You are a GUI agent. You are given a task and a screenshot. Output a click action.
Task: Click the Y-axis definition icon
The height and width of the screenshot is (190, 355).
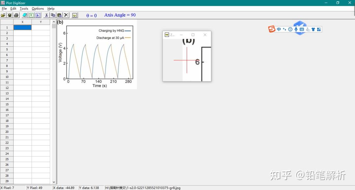click(38, 15)
